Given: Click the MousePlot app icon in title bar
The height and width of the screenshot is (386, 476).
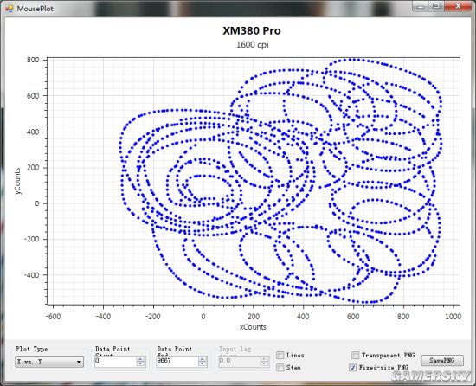Looking at the screenshot, I should click(10, 8).
